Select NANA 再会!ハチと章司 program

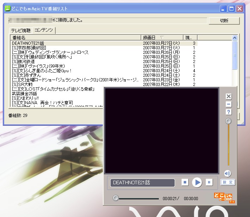pos(57,103)
